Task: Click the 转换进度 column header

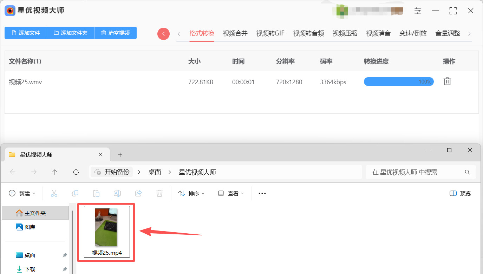Action: click(x=376, y=61)
